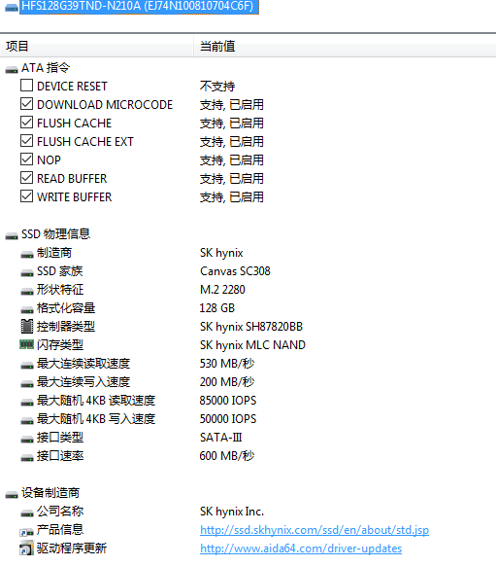Toggle the DOWNLOAD MICROCODE checkbox
Viewport: 496px width, 566px height.
click(x=26, y=104)
